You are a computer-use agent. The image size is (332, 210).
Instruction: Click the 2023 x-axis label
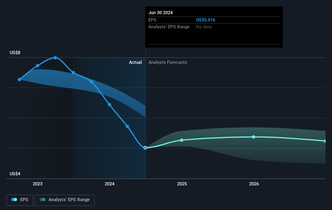[x=38, y=184]
